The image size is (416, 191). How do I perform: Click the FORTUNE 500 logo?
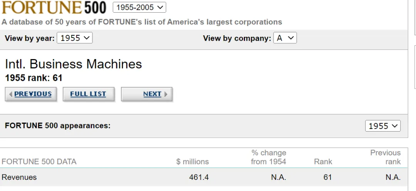click(x=54, y=7)
